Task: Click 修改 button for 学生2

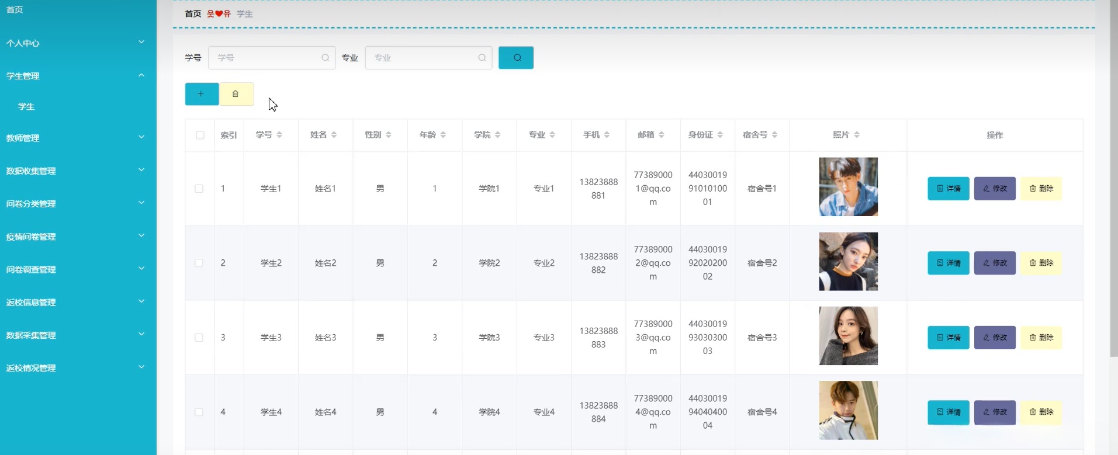Action: 995,263
